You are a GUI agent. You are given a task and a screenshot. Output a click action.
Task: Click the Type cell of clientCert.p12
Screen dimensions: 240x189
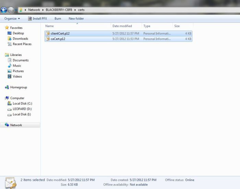point(157,33)
